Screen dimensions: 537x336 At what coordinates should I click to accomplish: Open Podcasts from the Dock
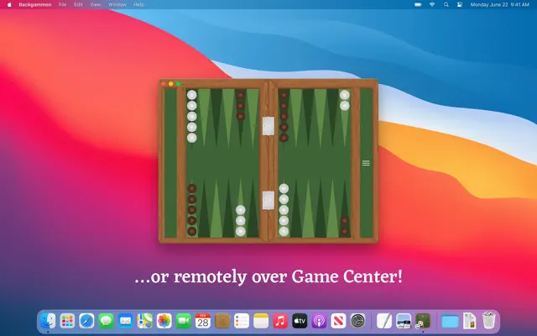point(319,321)
